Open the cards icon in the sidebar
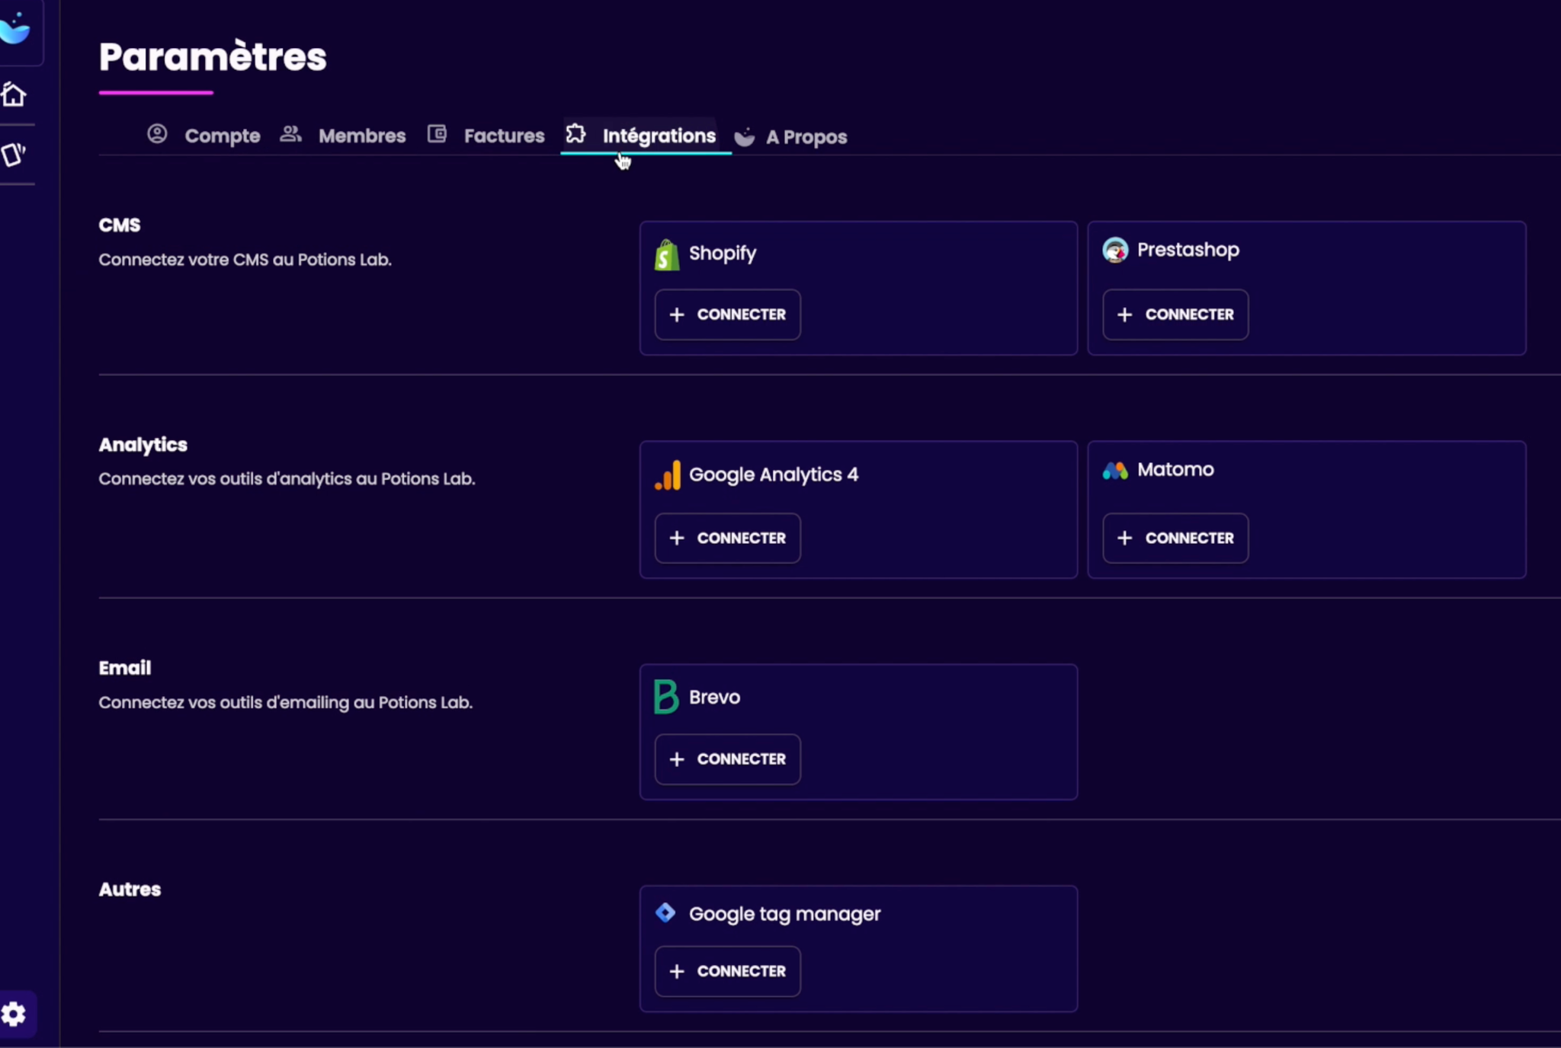Viewport: 1561px width, 1048px height. coord(13,155)
